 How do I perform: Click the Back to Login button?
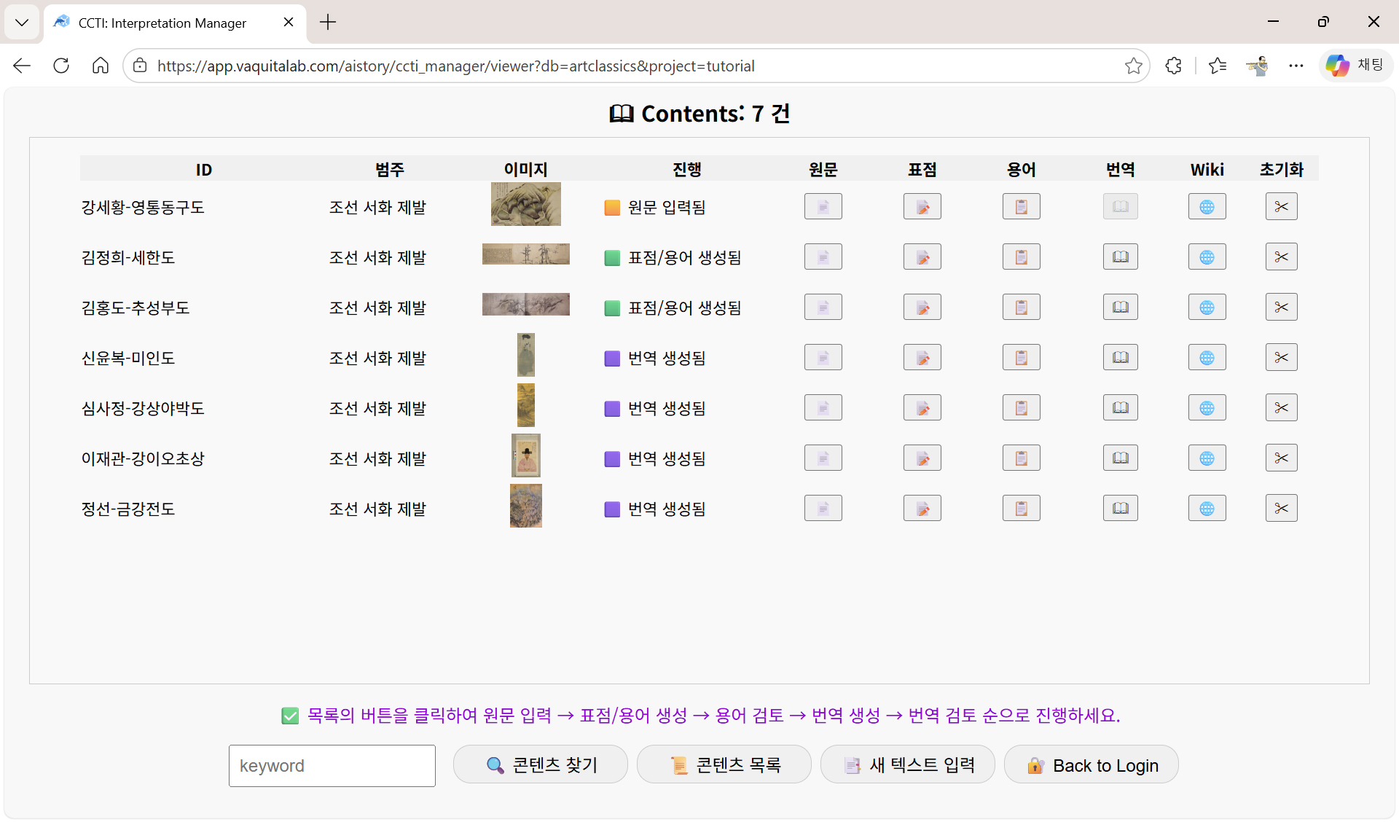[x=1091, y=764]
